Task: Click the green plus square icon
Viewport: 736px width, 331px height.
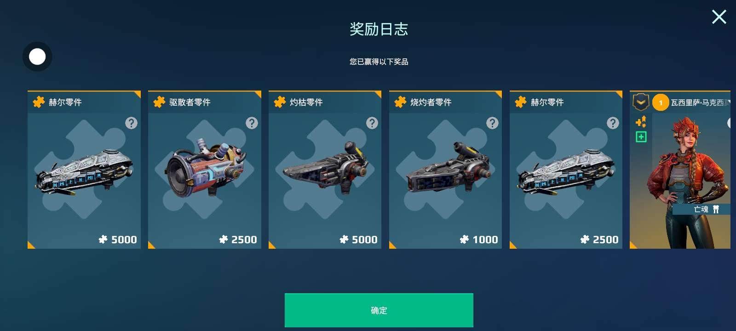Action: 641,137
